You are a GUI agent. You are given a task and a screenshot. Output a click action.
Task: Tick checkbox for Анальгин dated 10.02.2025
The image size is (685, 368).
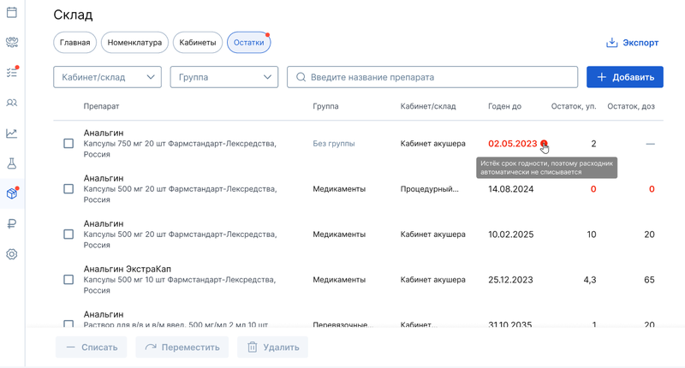coord(68,234)
